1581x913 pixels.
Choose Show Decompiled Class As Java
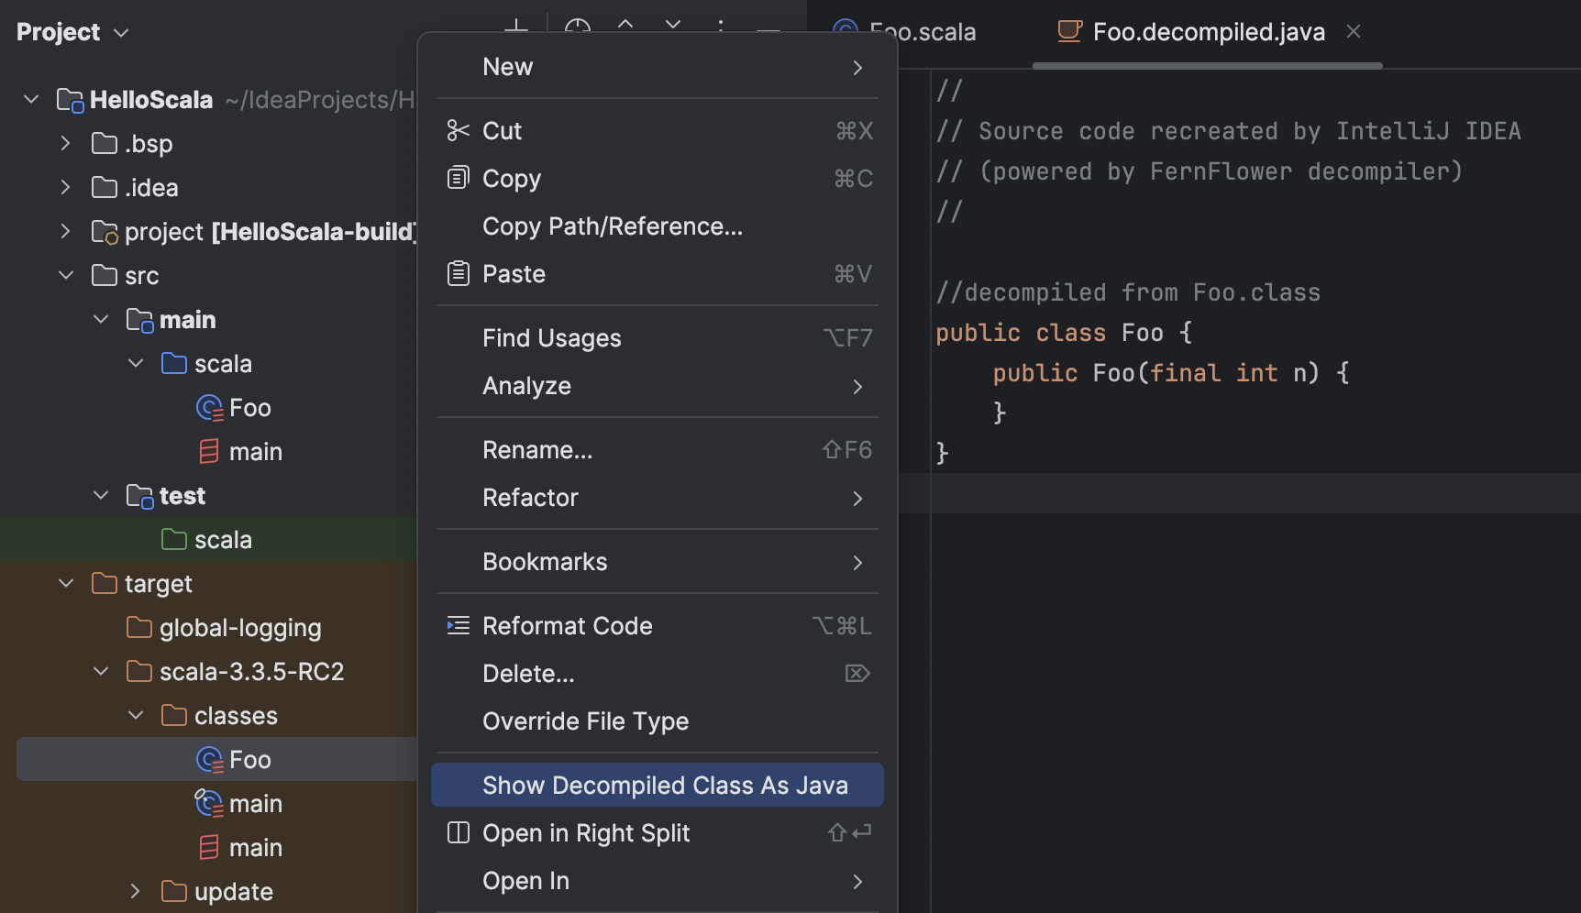click(x=665, y=785)
